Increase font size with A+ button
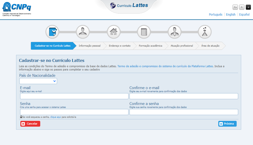The image size is (253, 145). 235,7
